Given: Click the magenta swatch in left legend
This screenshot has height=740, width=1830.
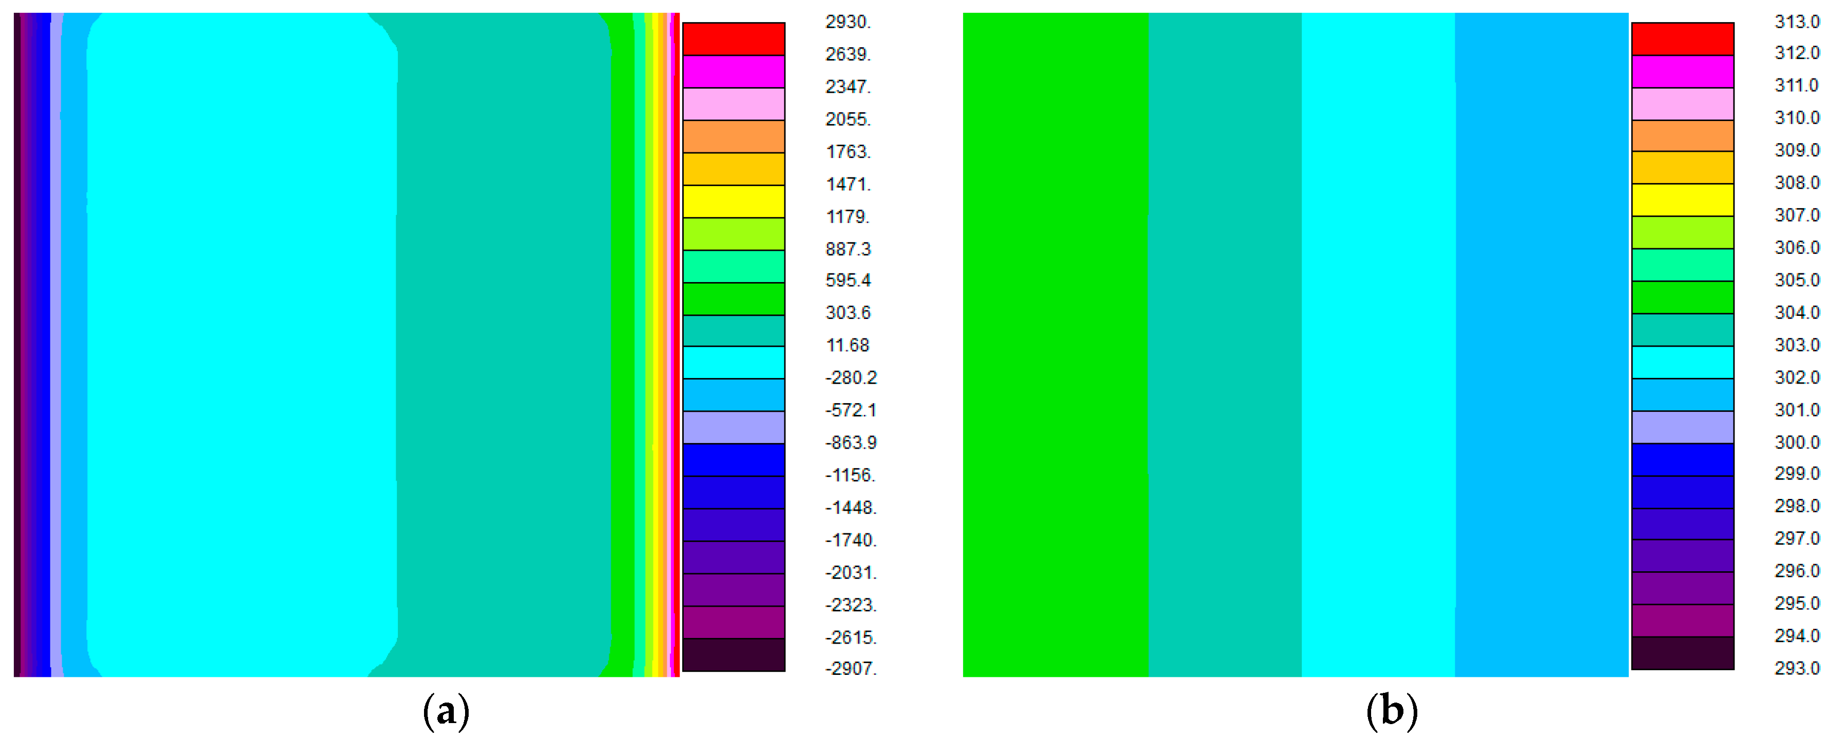Looking at the screenshot, I should [733, 72].
